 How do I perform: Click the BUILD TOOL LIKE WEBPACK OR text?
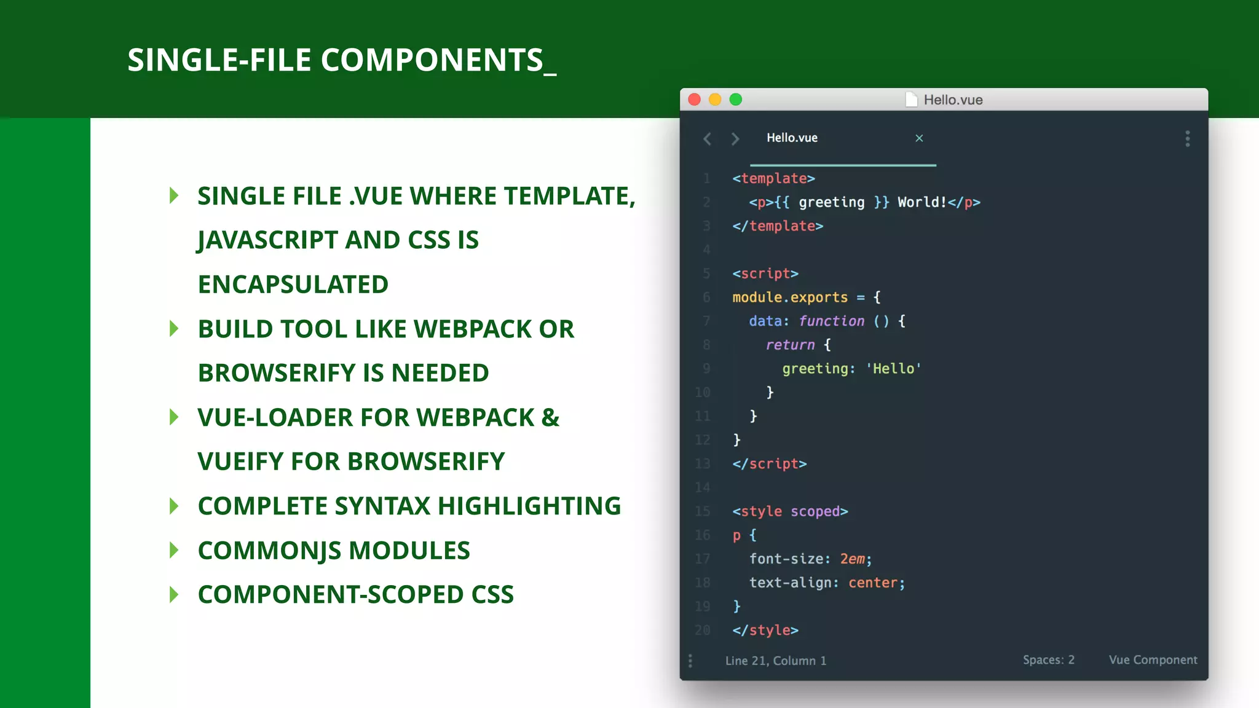(386, 329)
